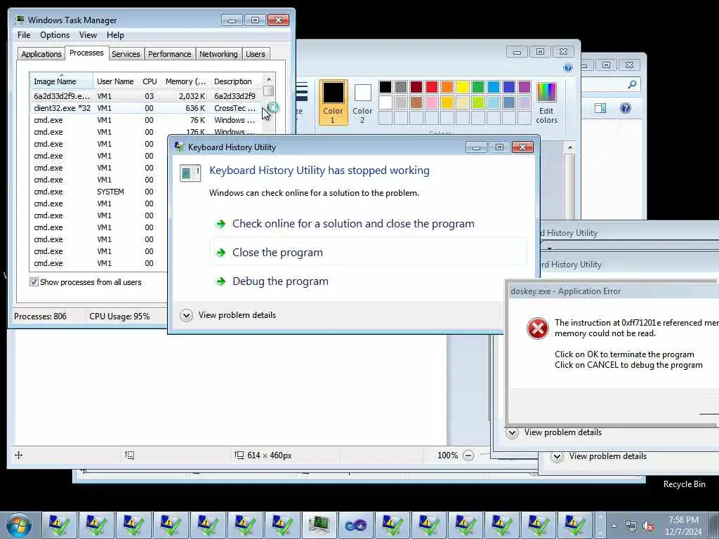Click the Paint help question mark icon
719x539 pixels.
tap(567, 67)
